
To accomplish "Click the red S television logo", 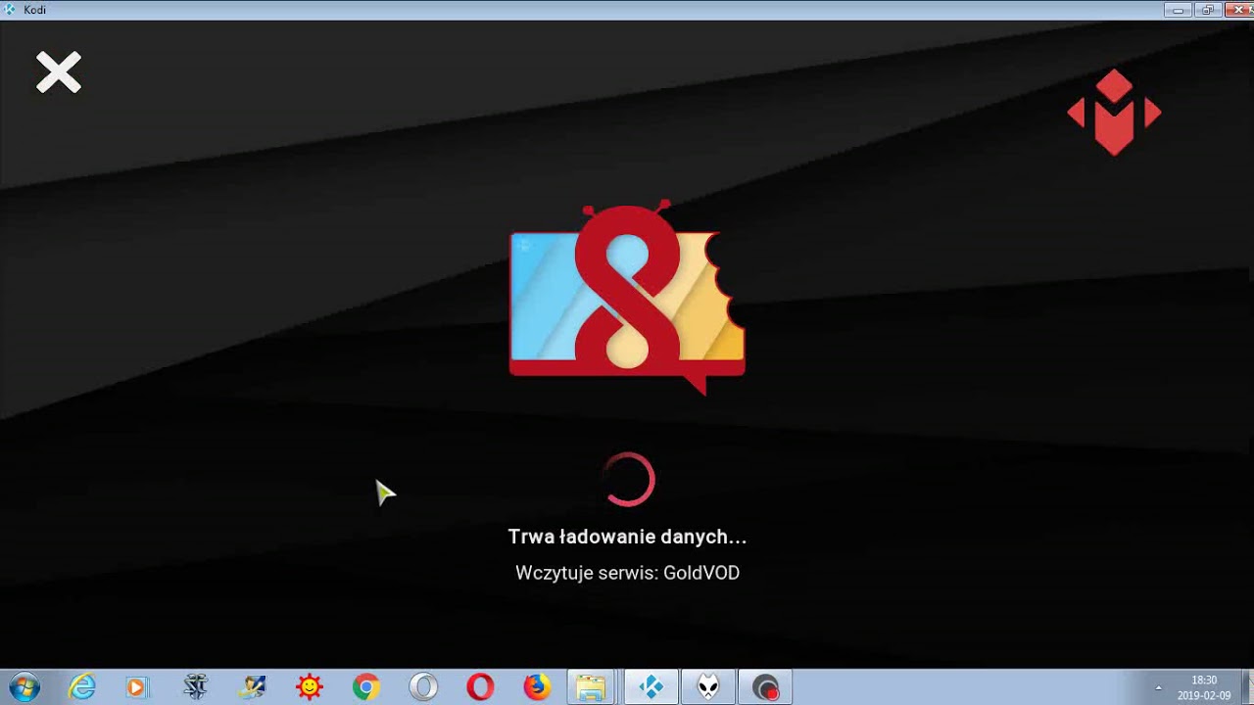I will point(627,296).
